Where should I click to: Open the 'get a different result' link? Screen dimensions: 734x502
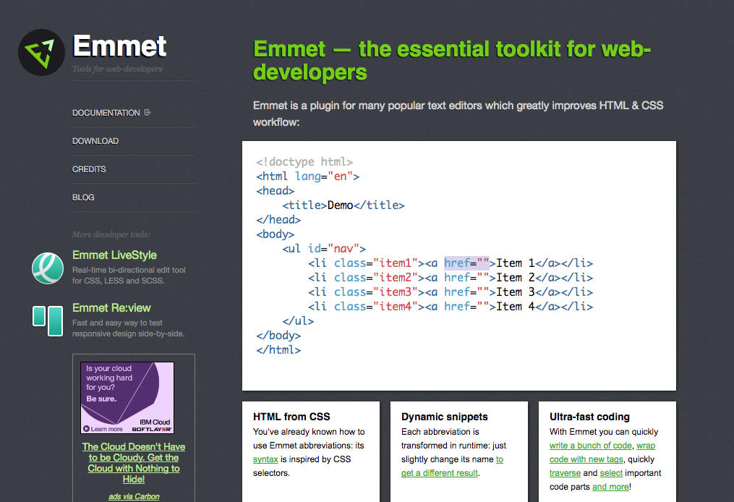tap(440, 473)
